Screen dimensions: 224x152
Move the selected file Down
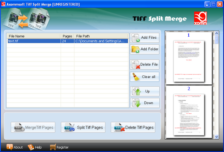(145, 103)
